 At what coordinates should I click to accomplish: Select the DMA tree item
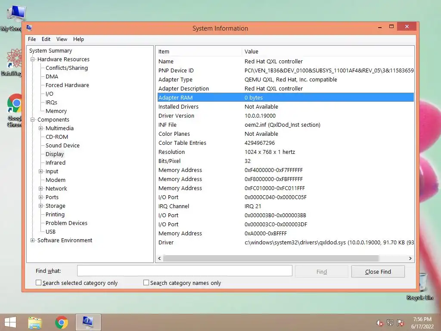(52, 77)
